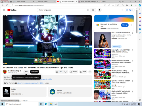Open options for the Microsoft Azure ad

pos(131,25)
